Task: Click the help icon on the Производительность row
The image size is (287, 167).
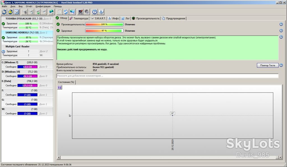Action: click(x=281, y=24)
